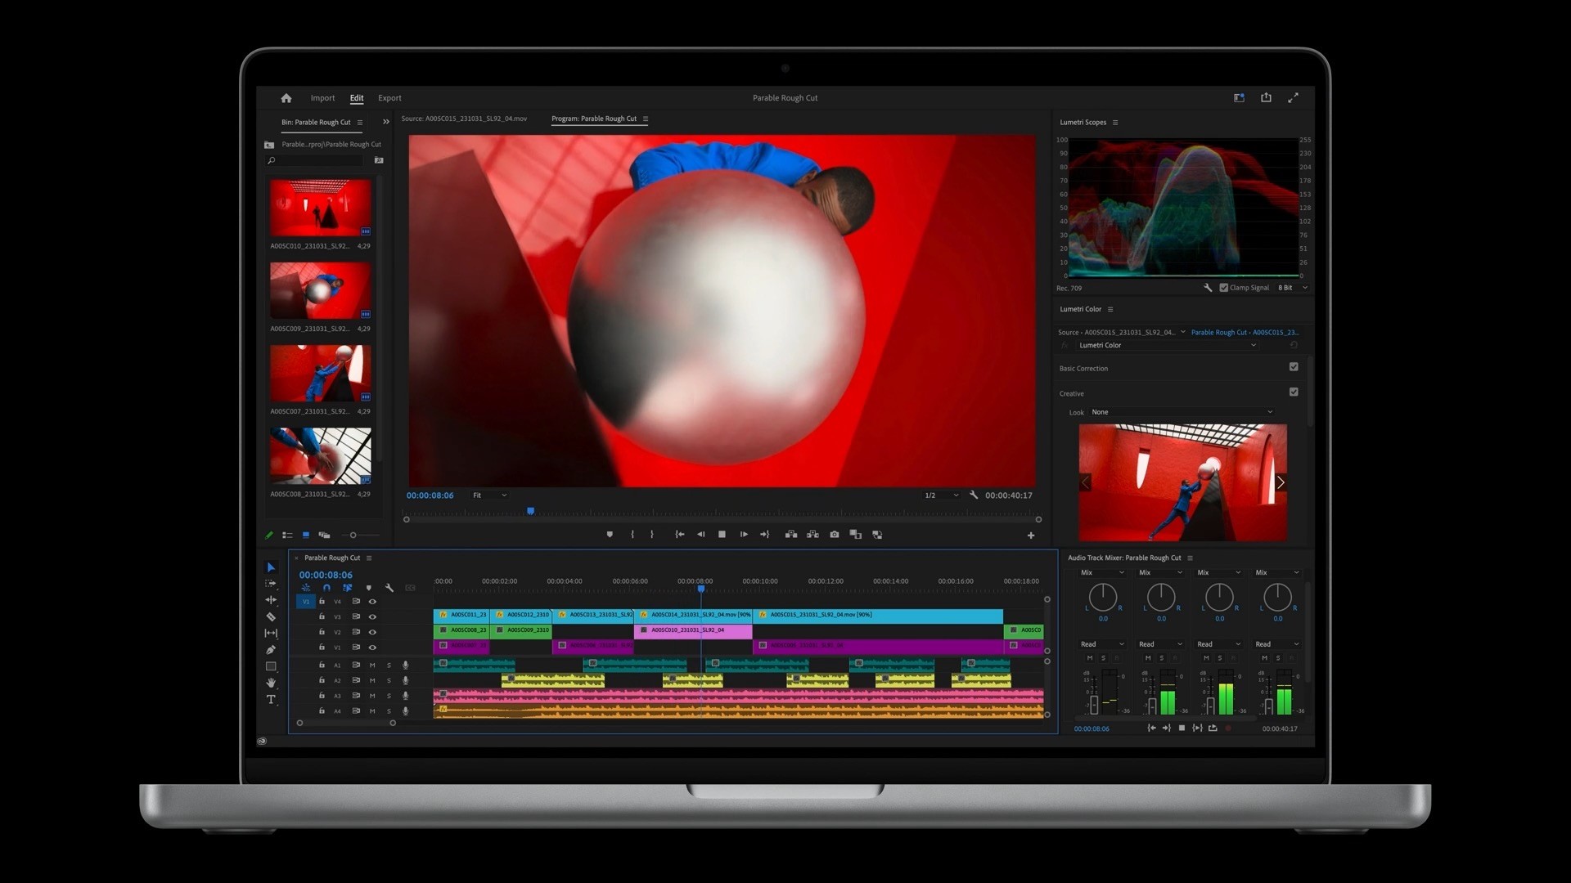
Task: Select the Selection tool arrow
Action: click(271, 567)
